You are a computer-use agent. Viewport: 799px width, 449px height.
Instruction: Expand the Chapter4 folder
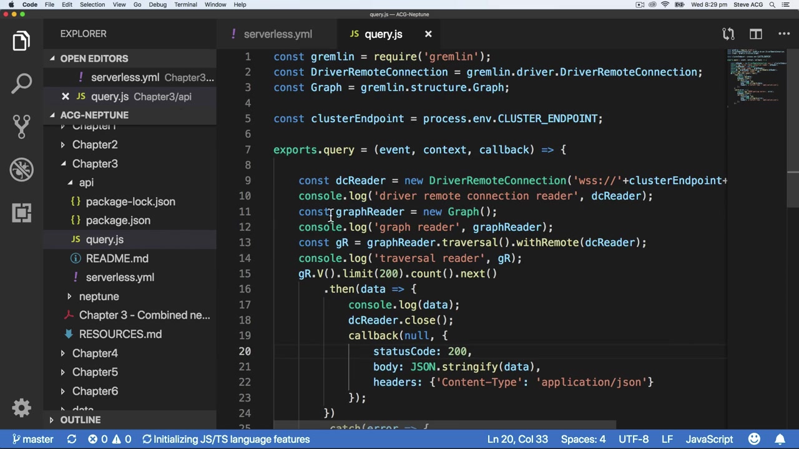click(62, 353)
